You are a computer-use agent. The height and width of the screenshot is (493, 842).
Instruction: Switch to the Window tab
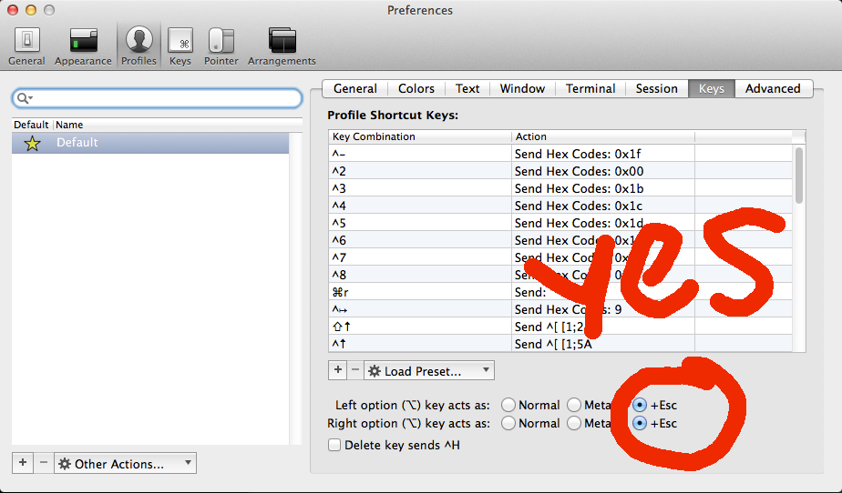point(522,88)
